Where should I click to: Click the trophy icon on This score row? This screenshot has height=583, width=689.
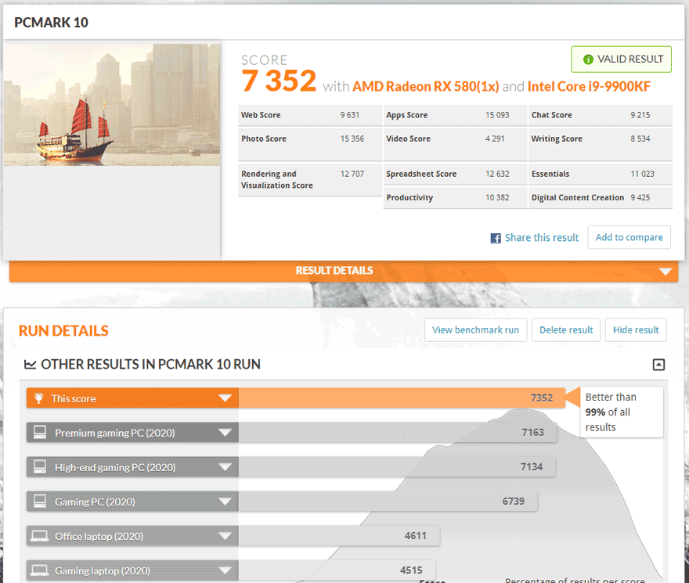(39, 398)
